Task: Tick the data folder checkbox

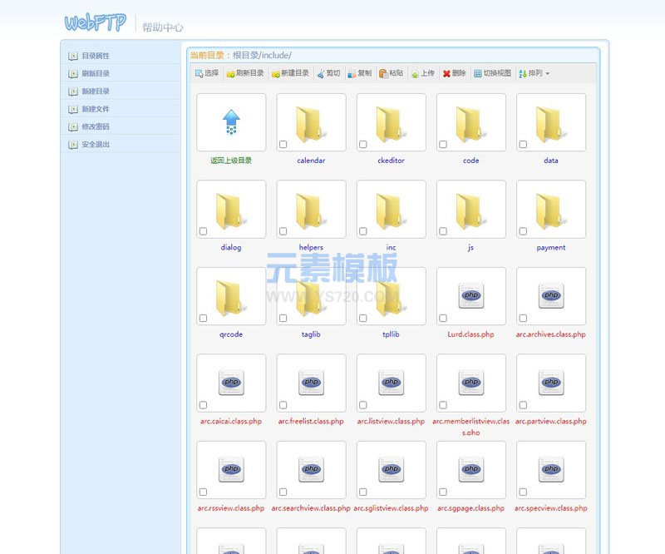Action: (x=523, y=145)
